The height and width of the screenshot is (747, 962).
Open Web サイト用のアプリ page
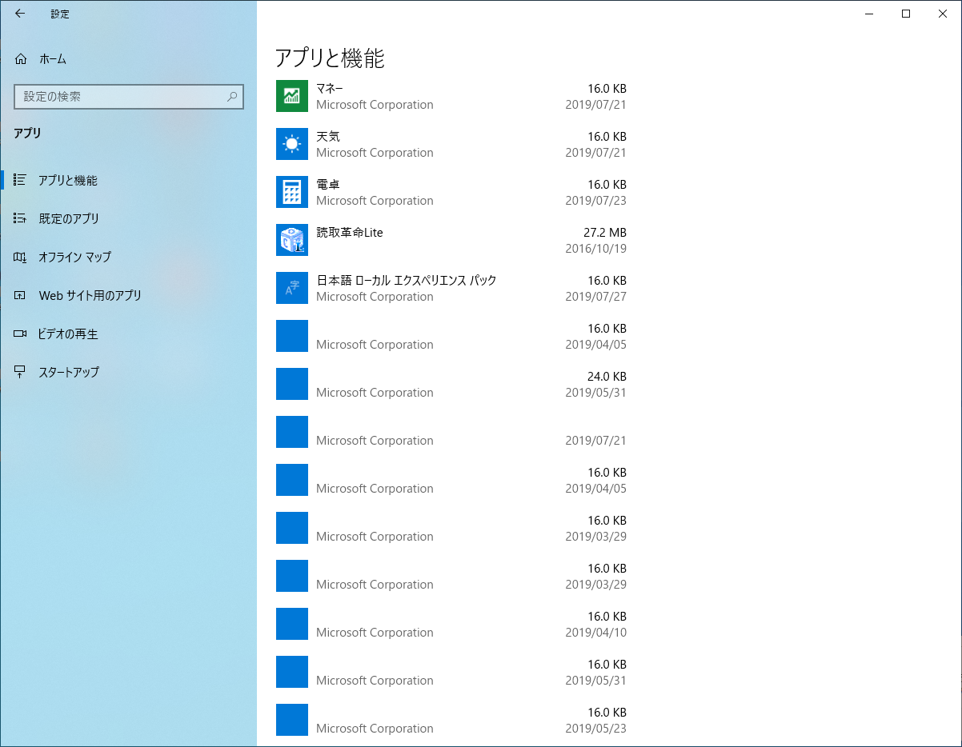pos(90,295)
